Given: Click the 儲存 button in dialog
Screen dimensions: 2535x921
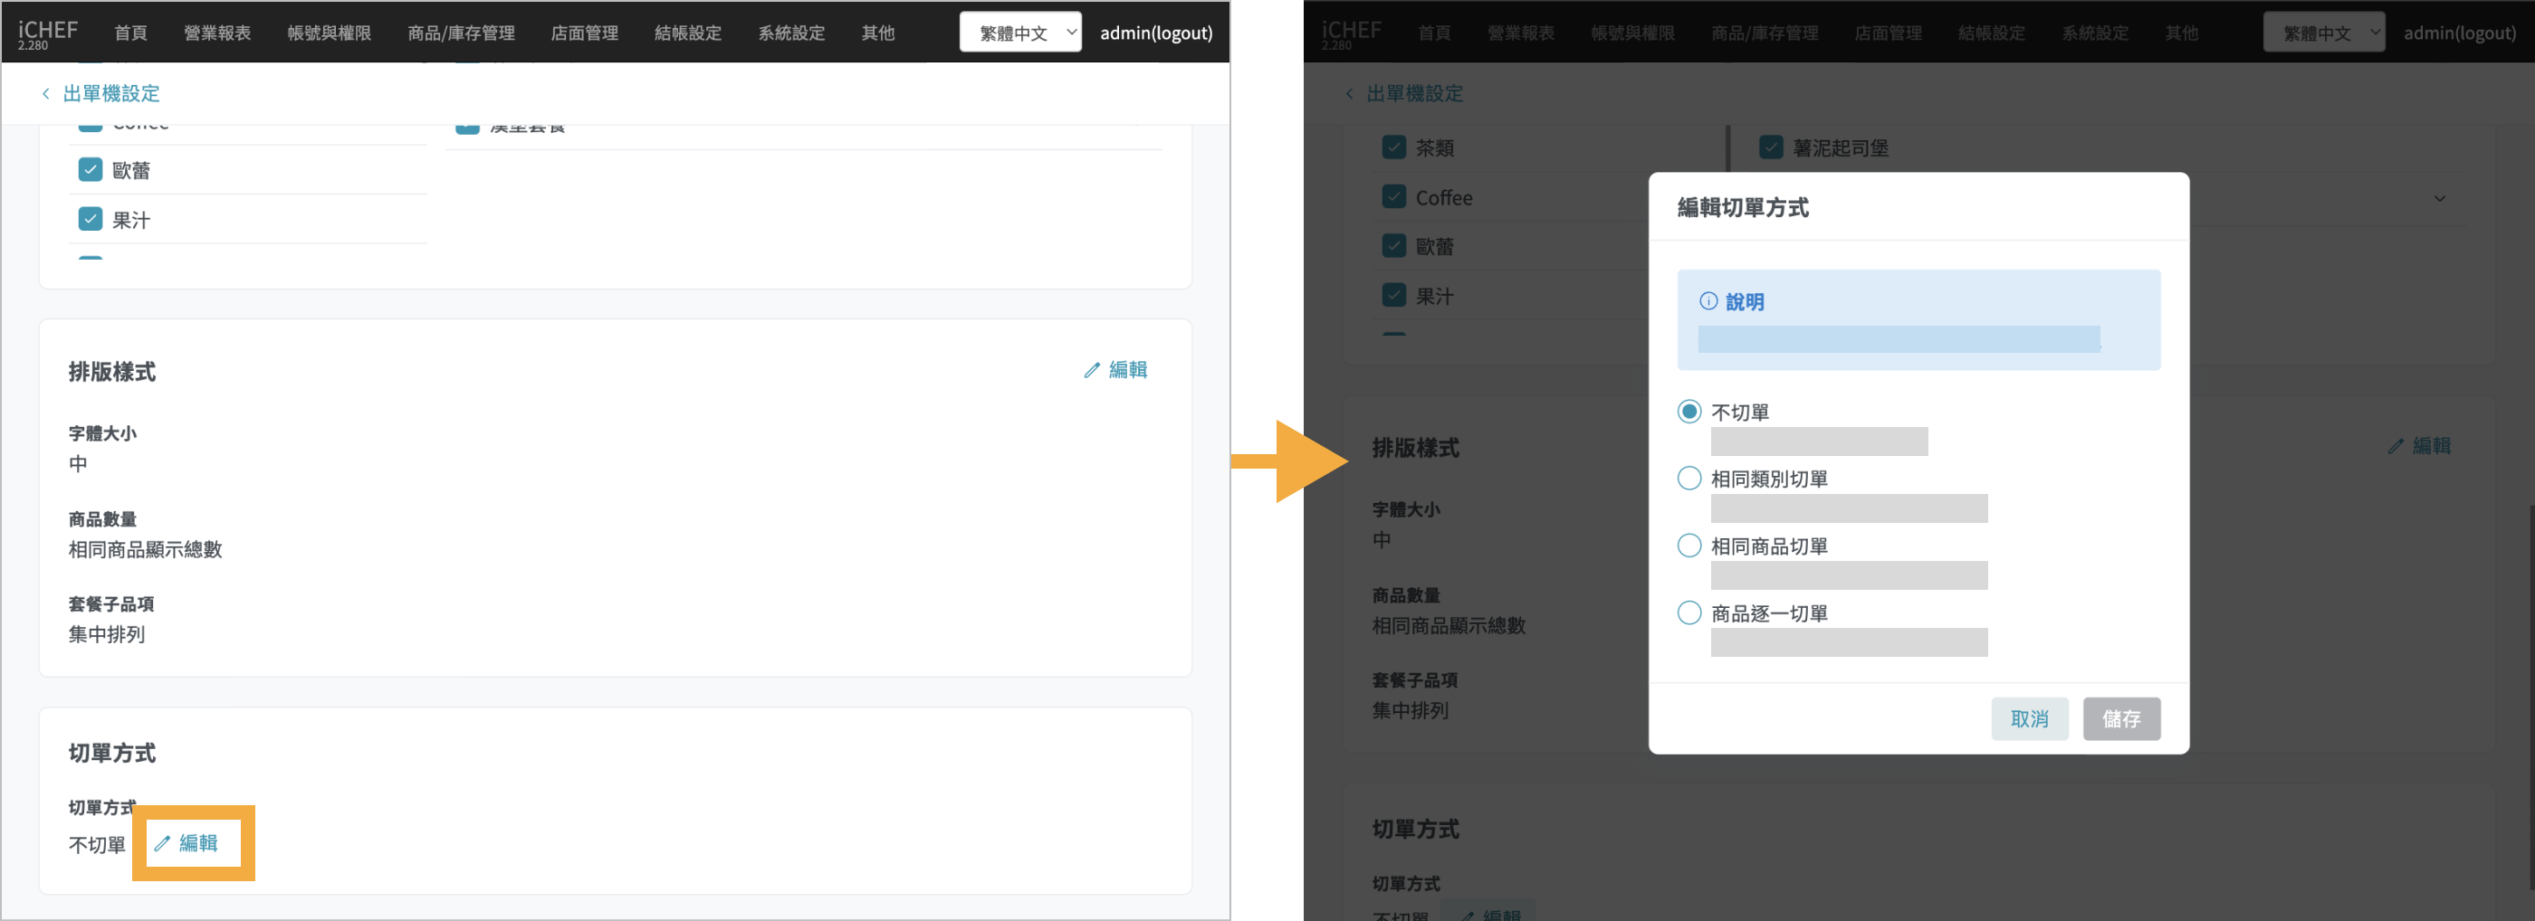Looking at the screenshot, I should coord(2120,718).
